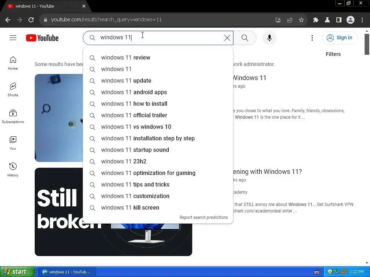This screenshot has height=277, width=370.
Task: Choose "windows 11 23h2" suggestion
Action: pyautogui.click(x=158, y=162)
